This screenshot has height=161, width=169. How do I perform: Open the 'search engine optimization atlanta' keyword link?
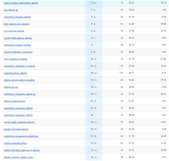coord(21,3)
